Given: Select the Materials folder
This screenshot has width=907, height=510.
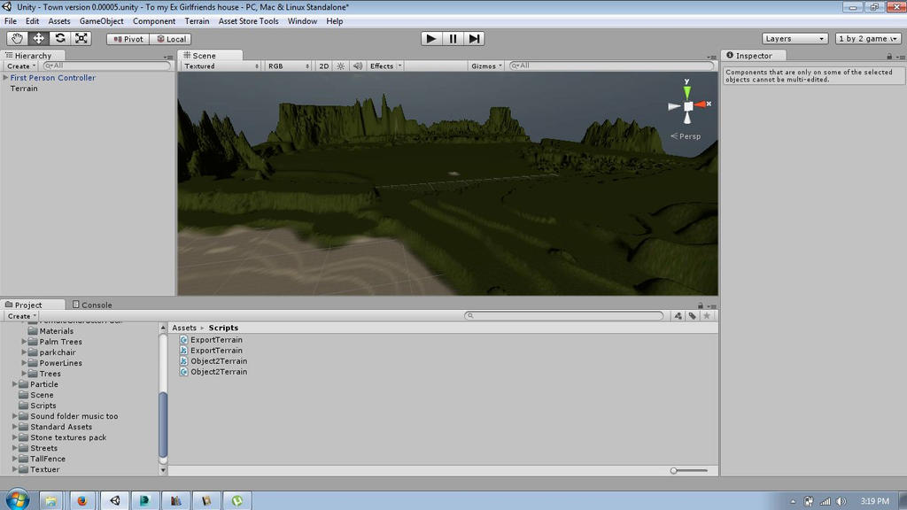Looking at the screenshot, I should tap(50, 331).
